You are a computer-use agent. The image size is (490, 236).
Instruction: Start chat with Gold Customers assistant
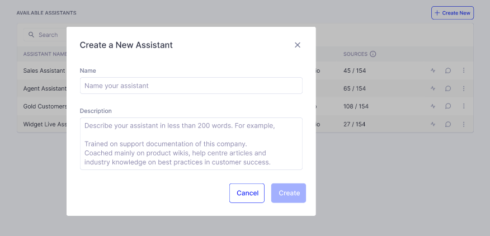pos(448,106)
